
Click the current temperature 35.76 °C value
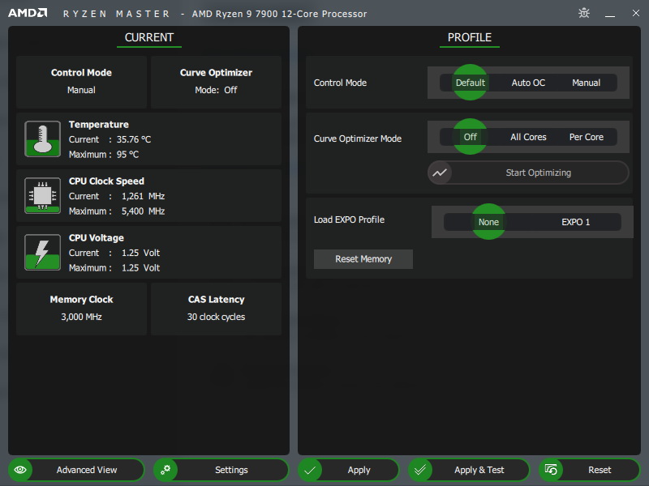(x=134, y=139)
